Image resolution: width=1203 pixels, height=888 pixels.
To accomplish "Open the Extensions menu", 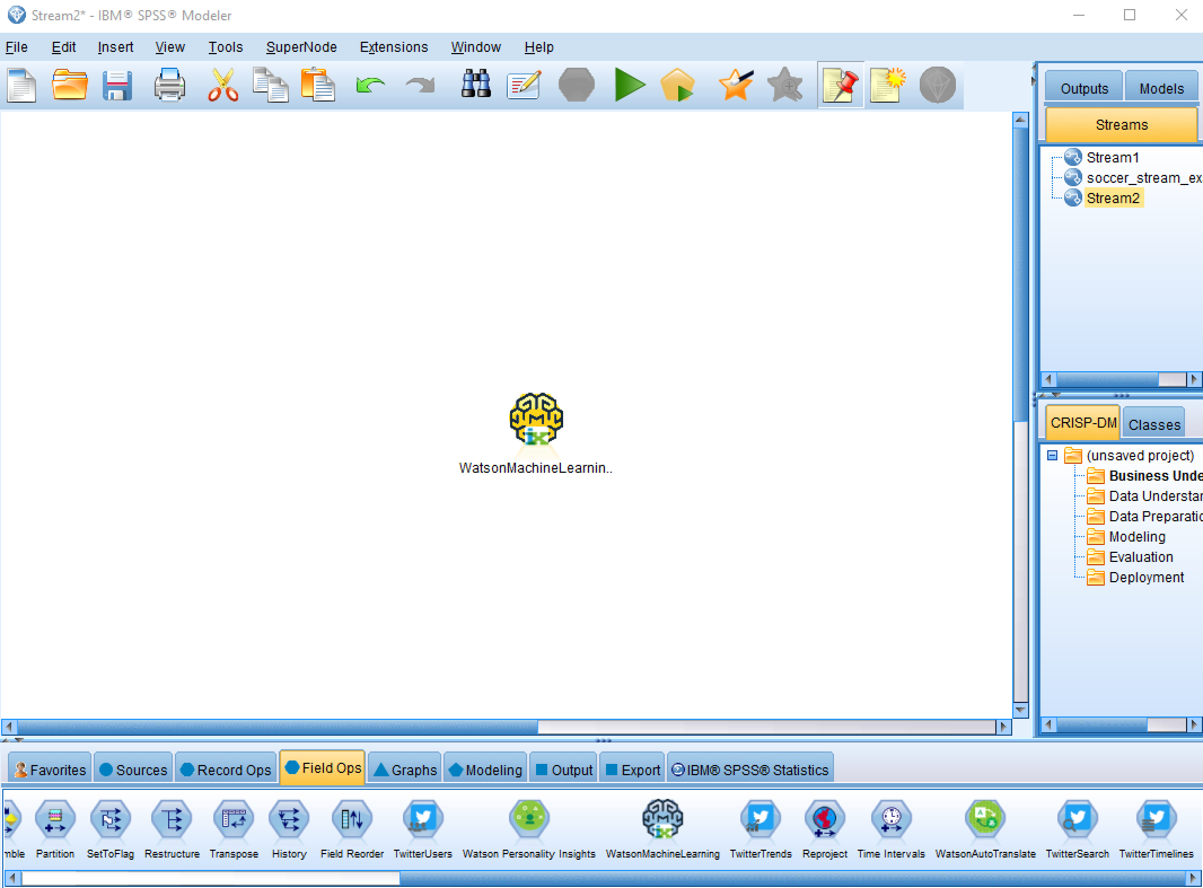I will click(x=394, y=47).
